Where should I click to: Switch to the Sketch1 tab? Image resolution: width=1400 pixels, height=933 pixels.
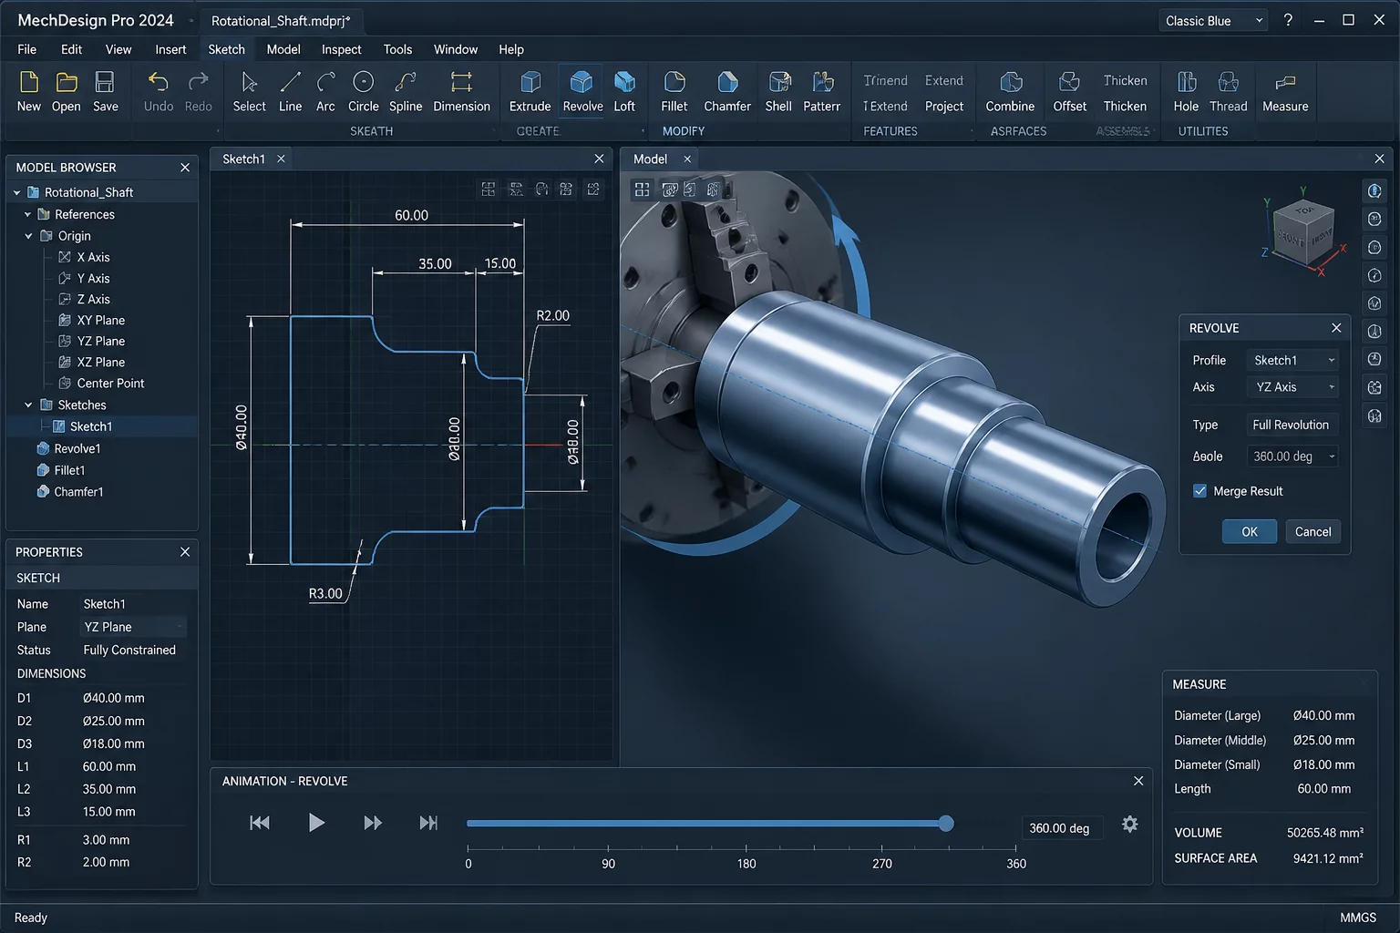pos(243,159)
